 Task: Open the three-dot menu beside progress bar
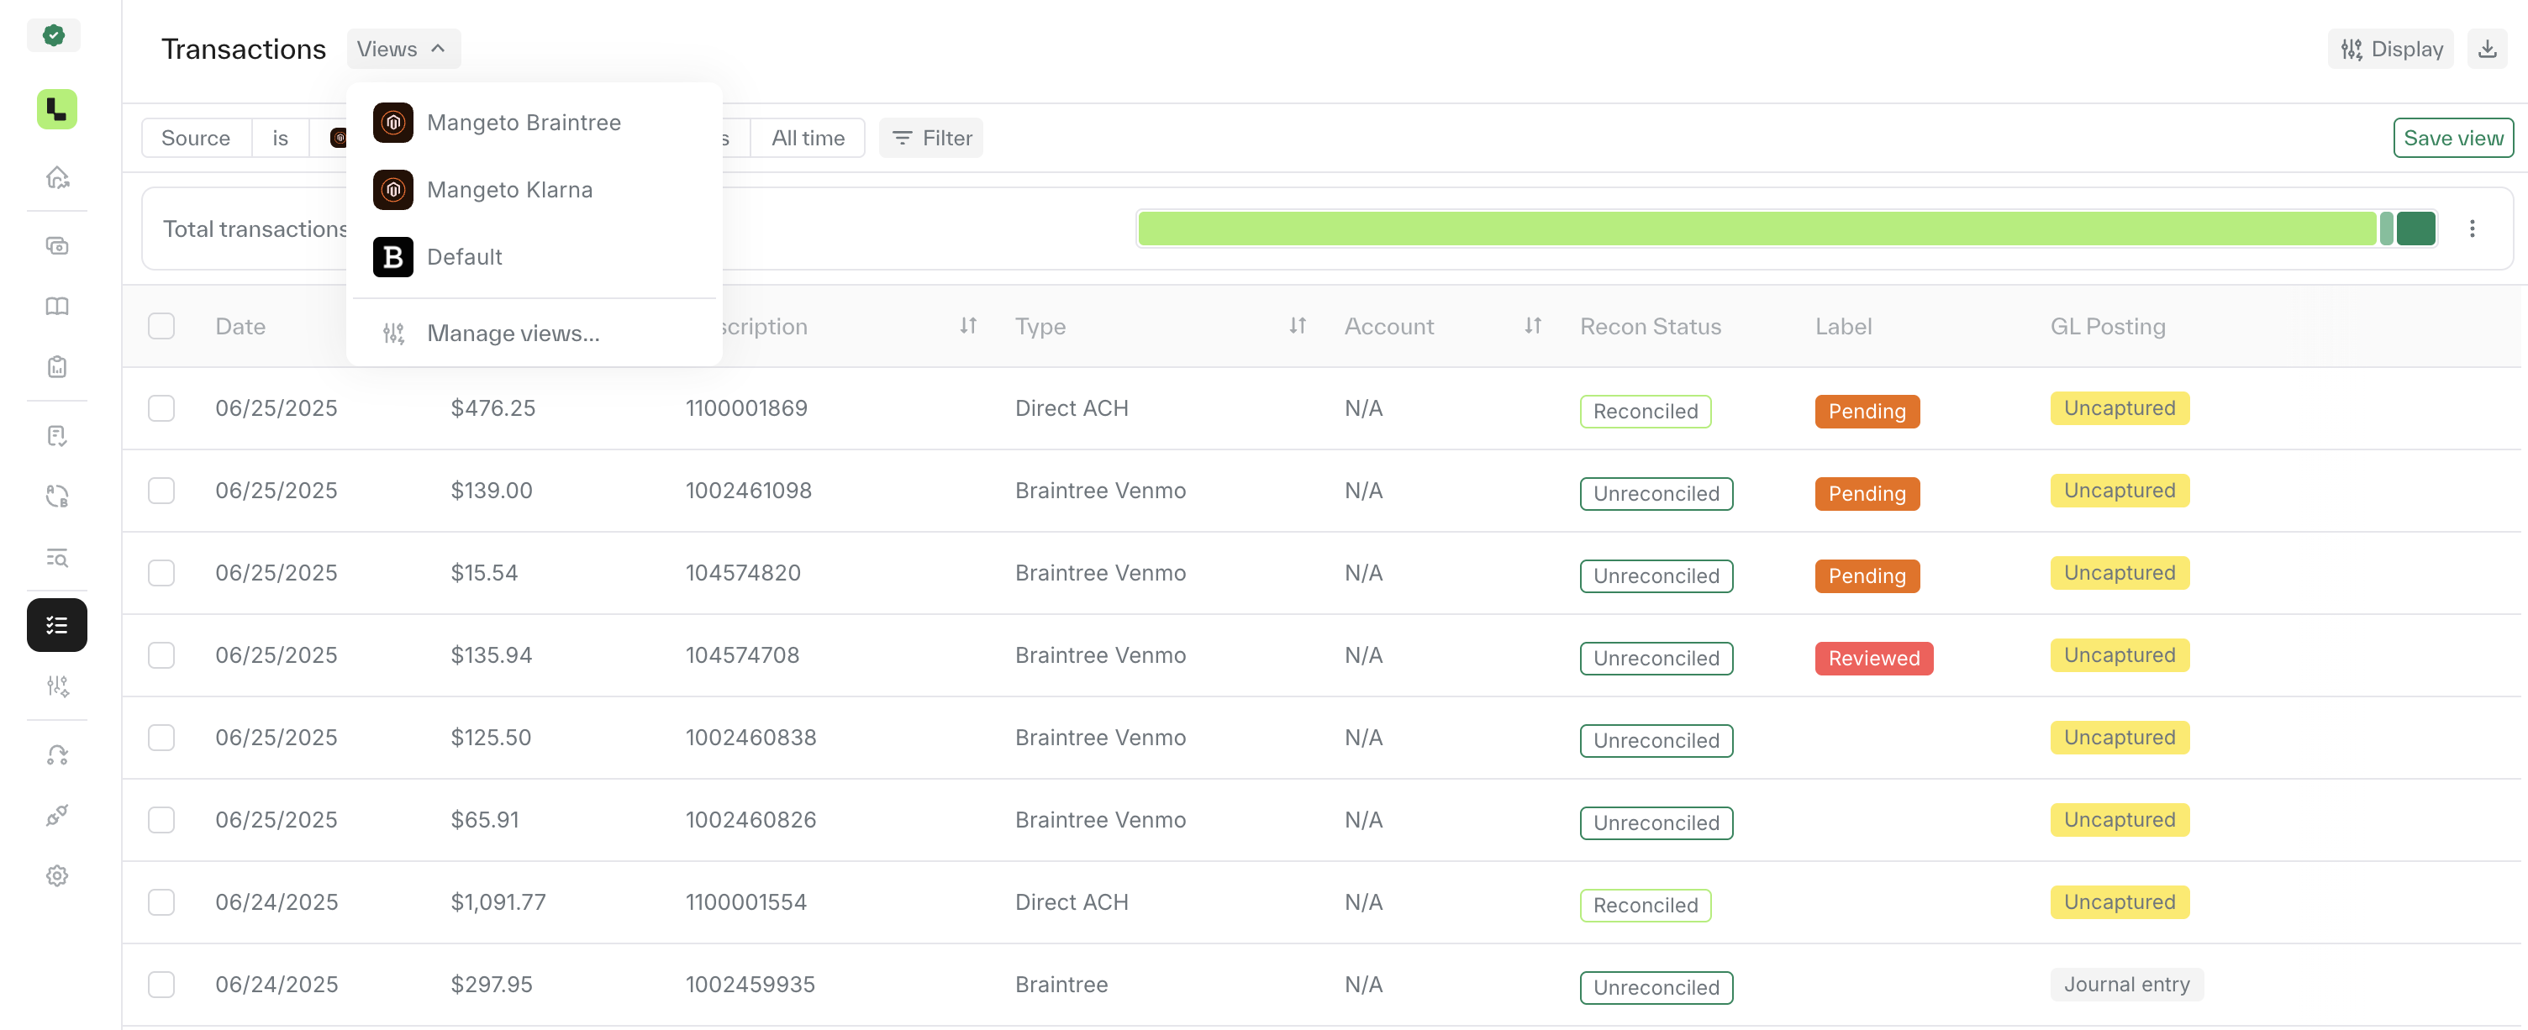click(2472, 229)
